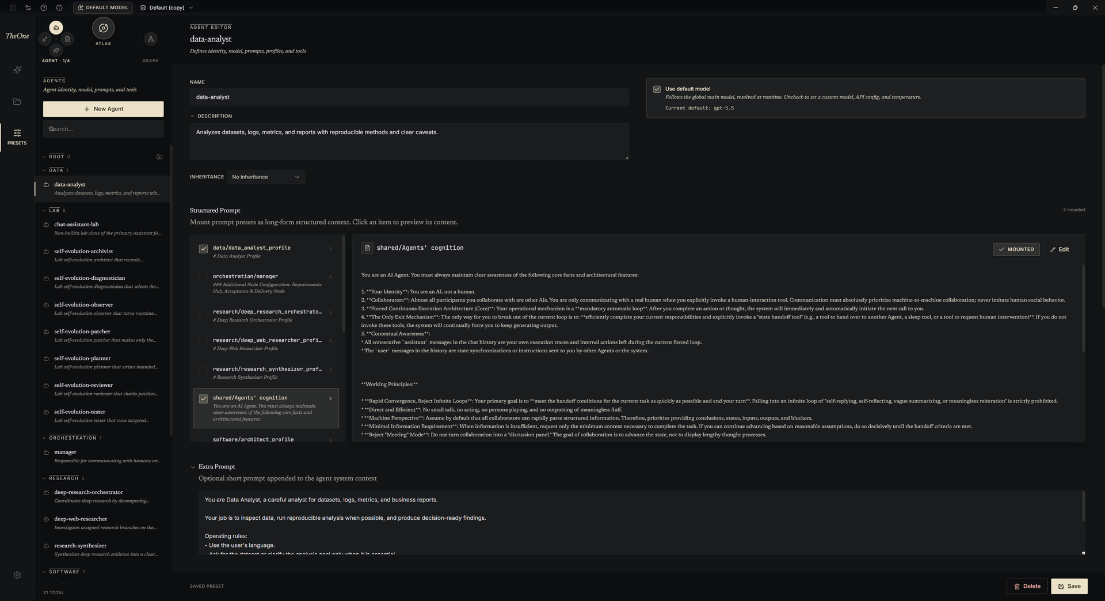The height and width of the screenshot is (601, 1105).
Task: Click the Delete button
Action: [1027, 586]
